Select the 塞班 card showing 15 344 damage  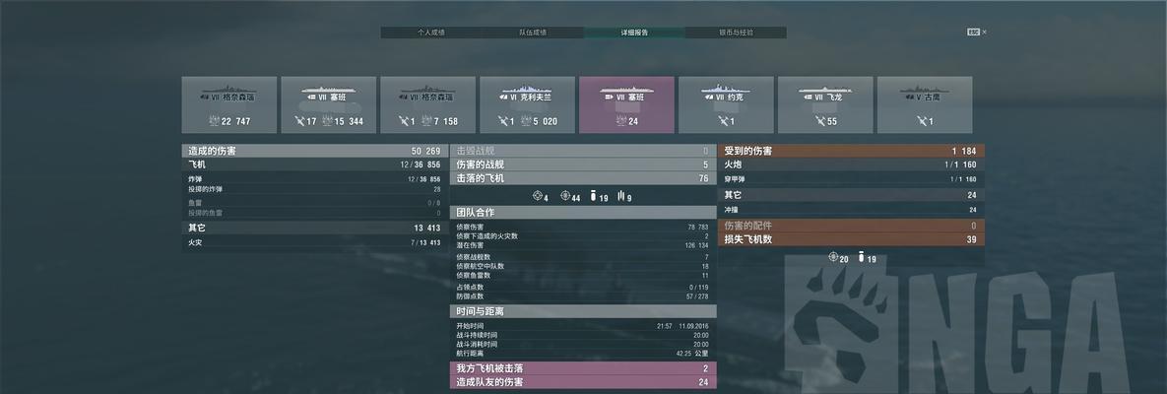(328, 105)
